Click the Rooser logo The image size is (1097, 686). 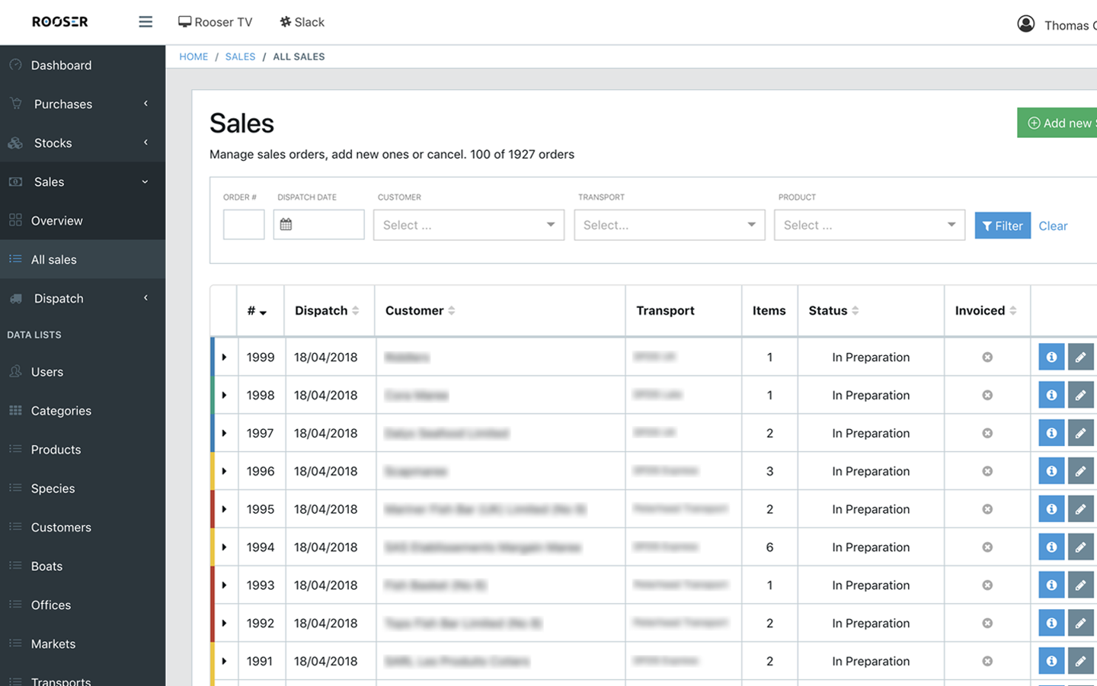(60, 22)
